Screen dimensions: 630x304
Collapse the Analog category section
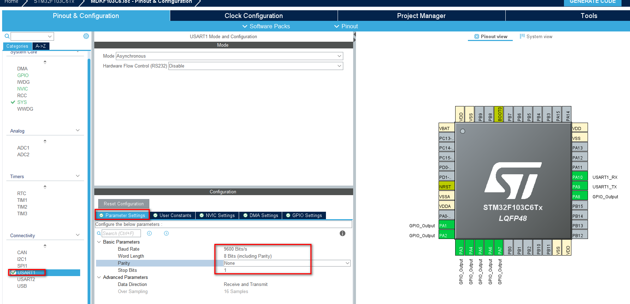(78, 130)
